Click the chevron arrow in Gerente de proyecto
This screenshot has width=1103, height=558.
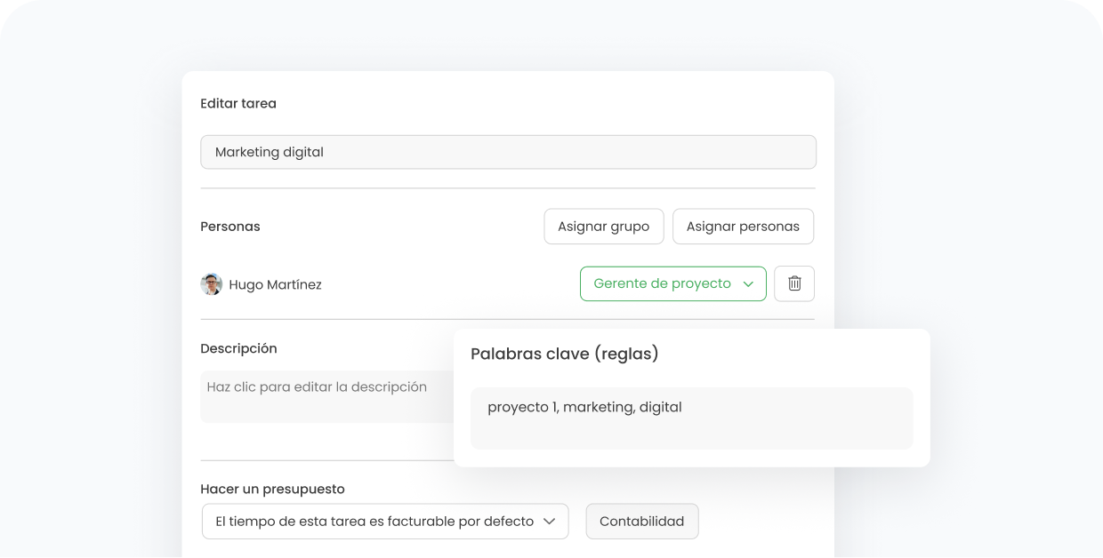click(x=748, y=284)
